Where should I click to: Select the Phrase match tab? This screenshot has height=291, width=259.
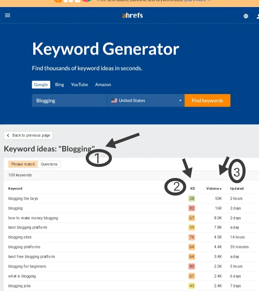(23, 164)
